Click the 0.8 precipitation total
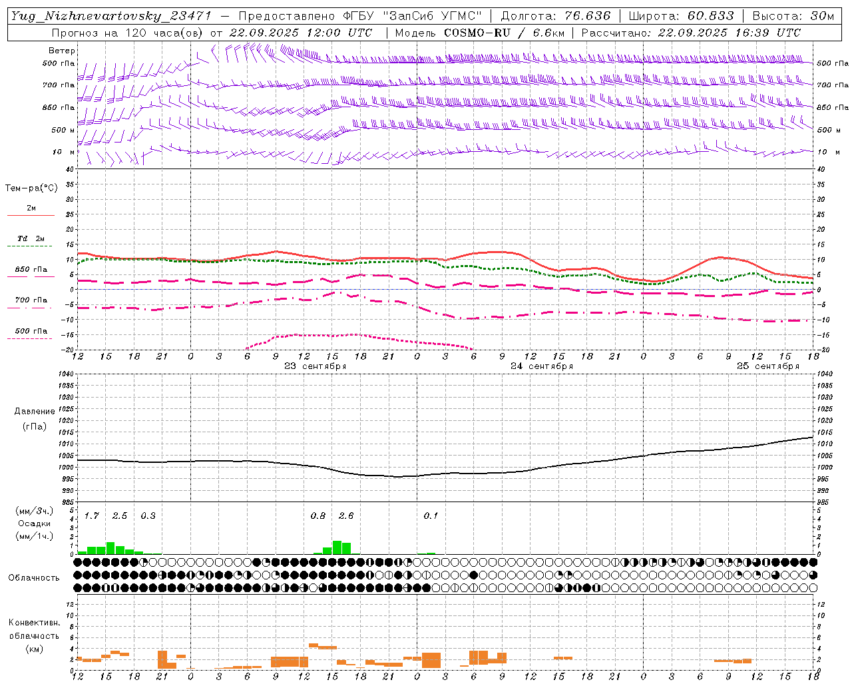Screen dimensions: 852x682 [x=318, y=515]
